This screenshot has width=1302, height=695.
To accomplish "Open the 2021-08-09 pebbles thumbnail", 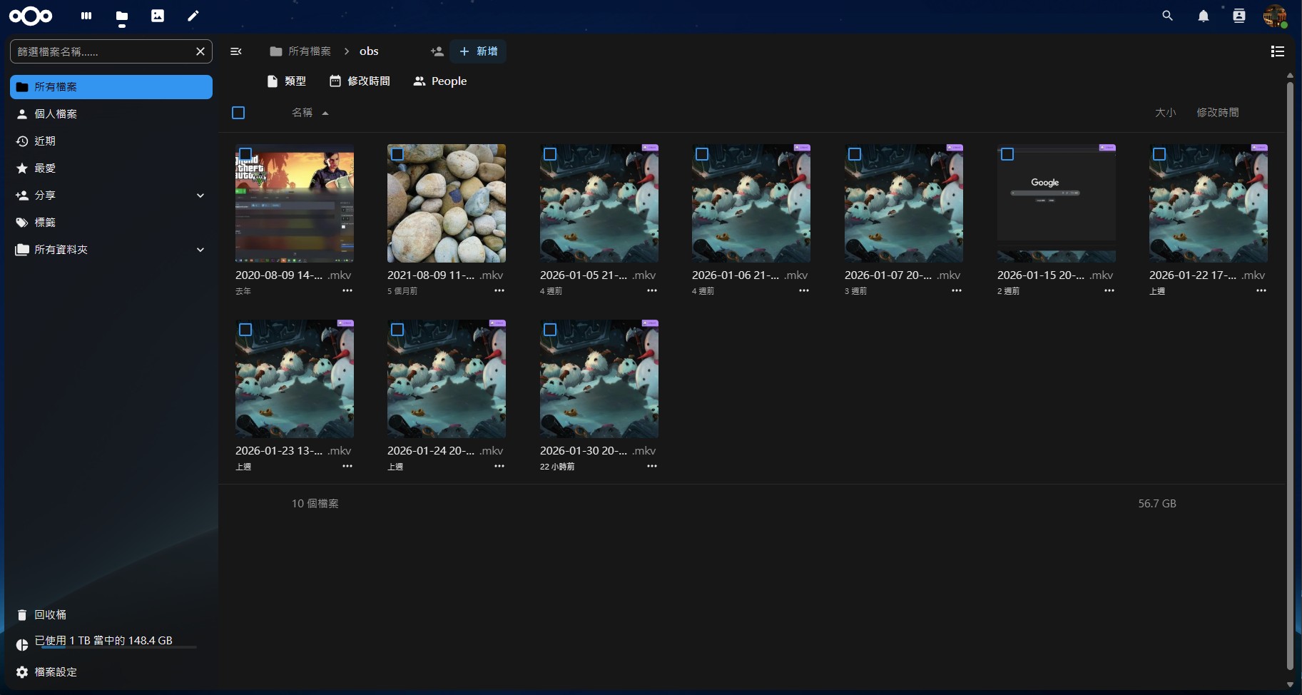I will (x=447, y=203).
